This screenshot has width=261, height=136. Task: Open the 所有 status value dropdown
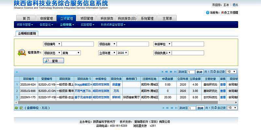click(x=71, y=53)
